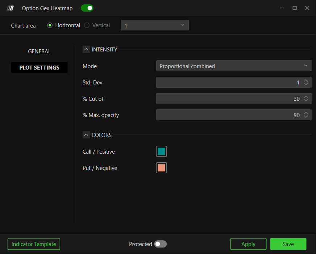Select Vertical chart area radio button

tap(87, 25)
